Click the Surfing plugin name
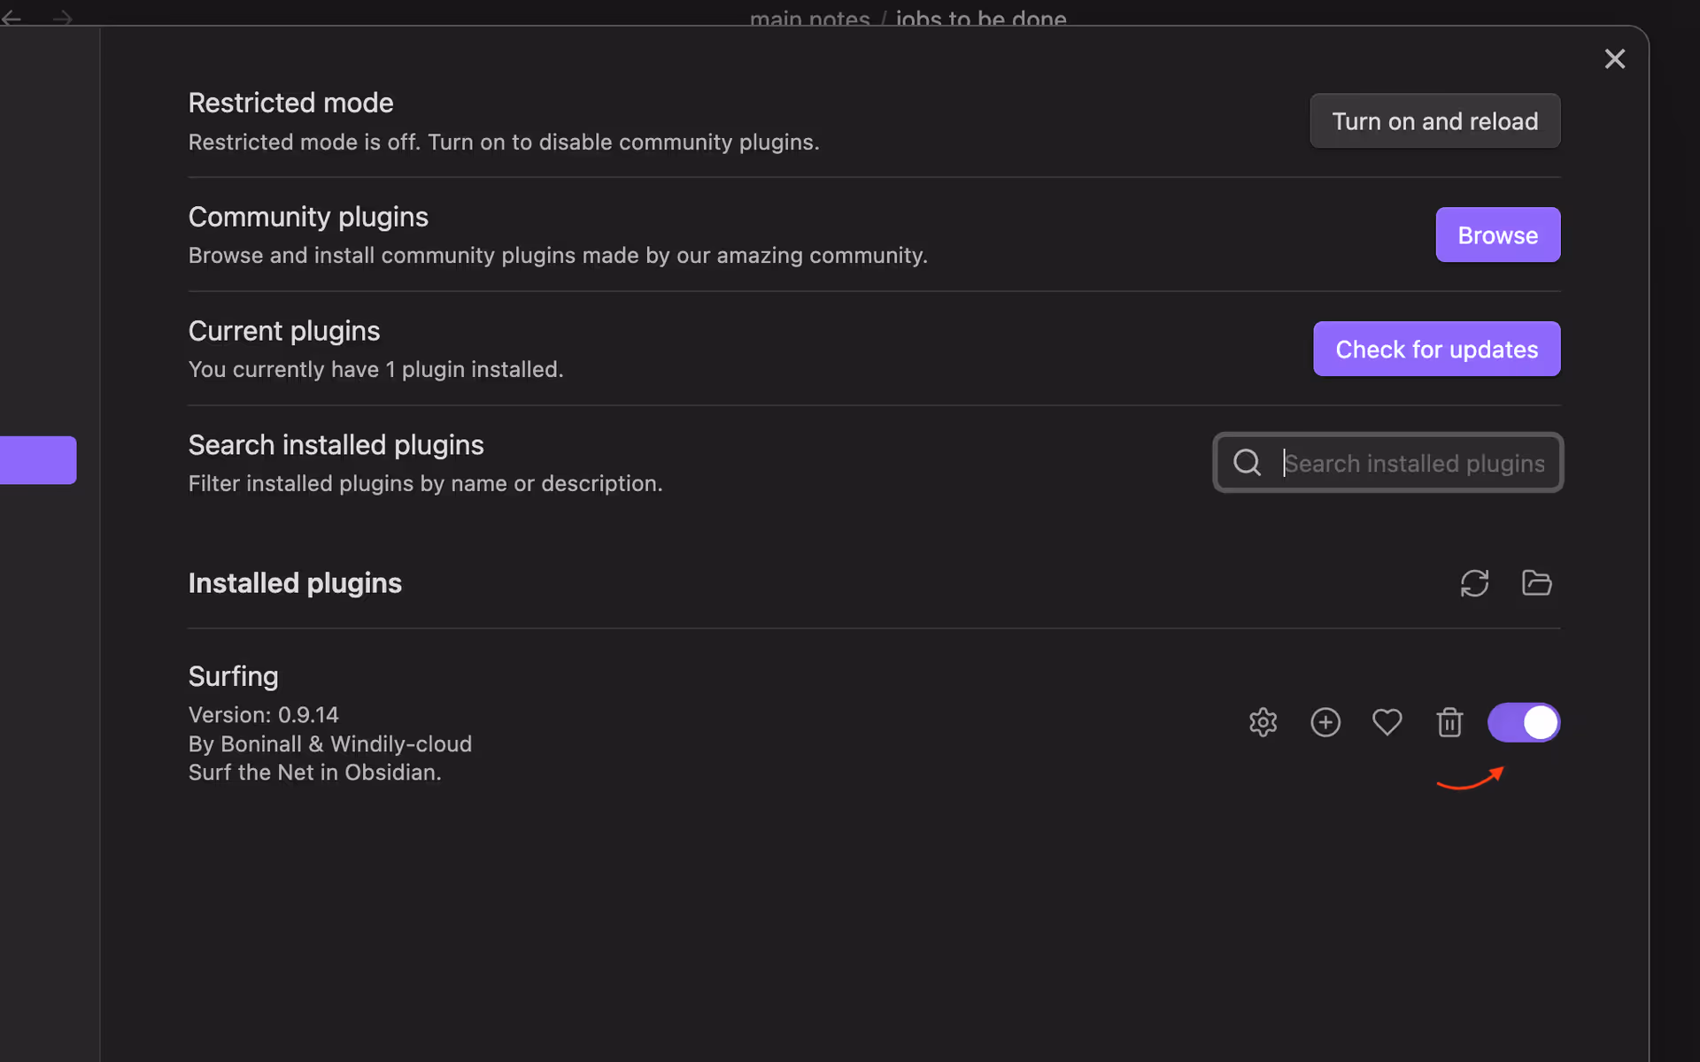Screen dimensions: 1700x1062 [234, 676]
